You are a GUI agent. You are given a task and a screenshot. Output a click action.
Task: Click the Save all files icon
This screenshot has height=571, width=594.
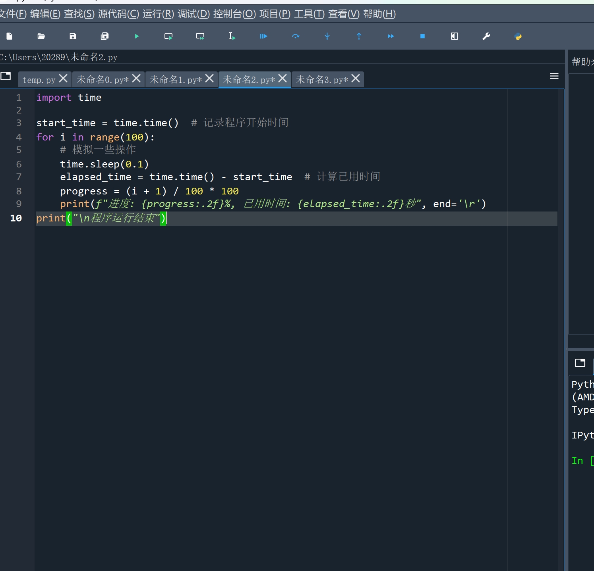(x=104, y=36)
